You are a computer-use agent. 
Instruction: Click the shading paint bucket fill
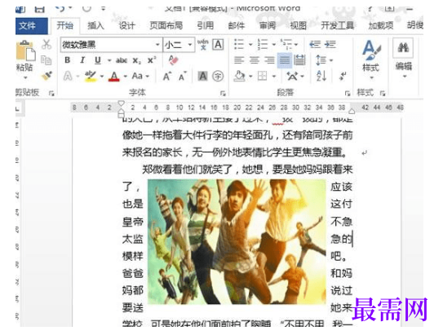pos(240,76)
